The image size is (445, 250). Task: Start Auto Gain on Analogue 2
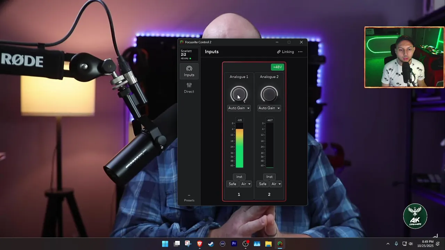pos(267,108)
